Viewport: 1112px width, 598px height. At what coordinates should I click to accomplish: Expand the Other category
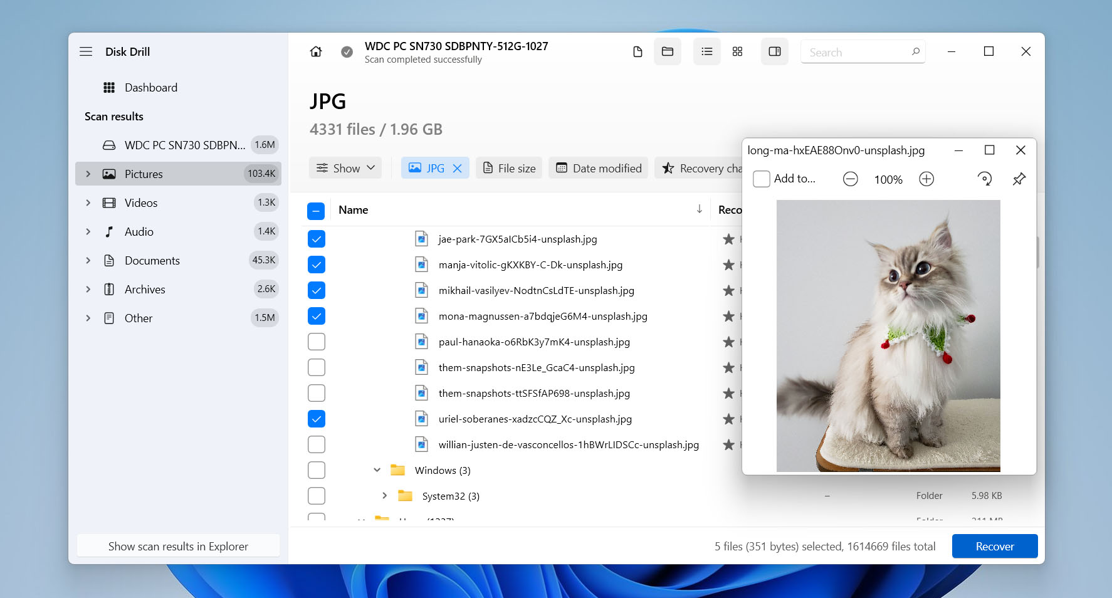coord(88,318)
